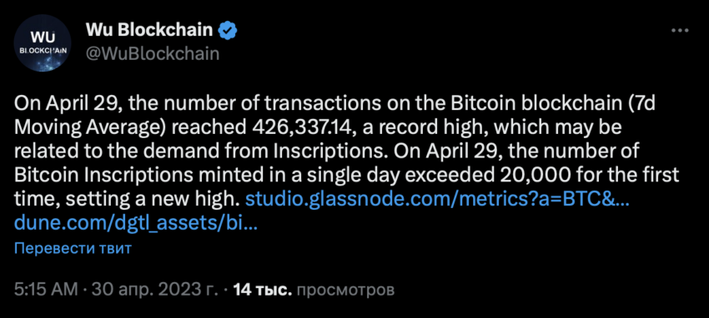Open the @WuBlockchain handle link
Image resolution: width=709 pixels, height=318 pixels.
[152, 54]
